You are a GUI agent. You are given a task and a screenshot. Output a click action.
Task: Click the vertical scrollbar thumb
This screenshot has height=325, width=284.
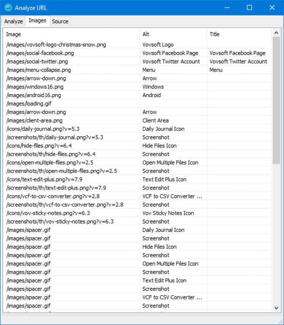click(276, 100)
